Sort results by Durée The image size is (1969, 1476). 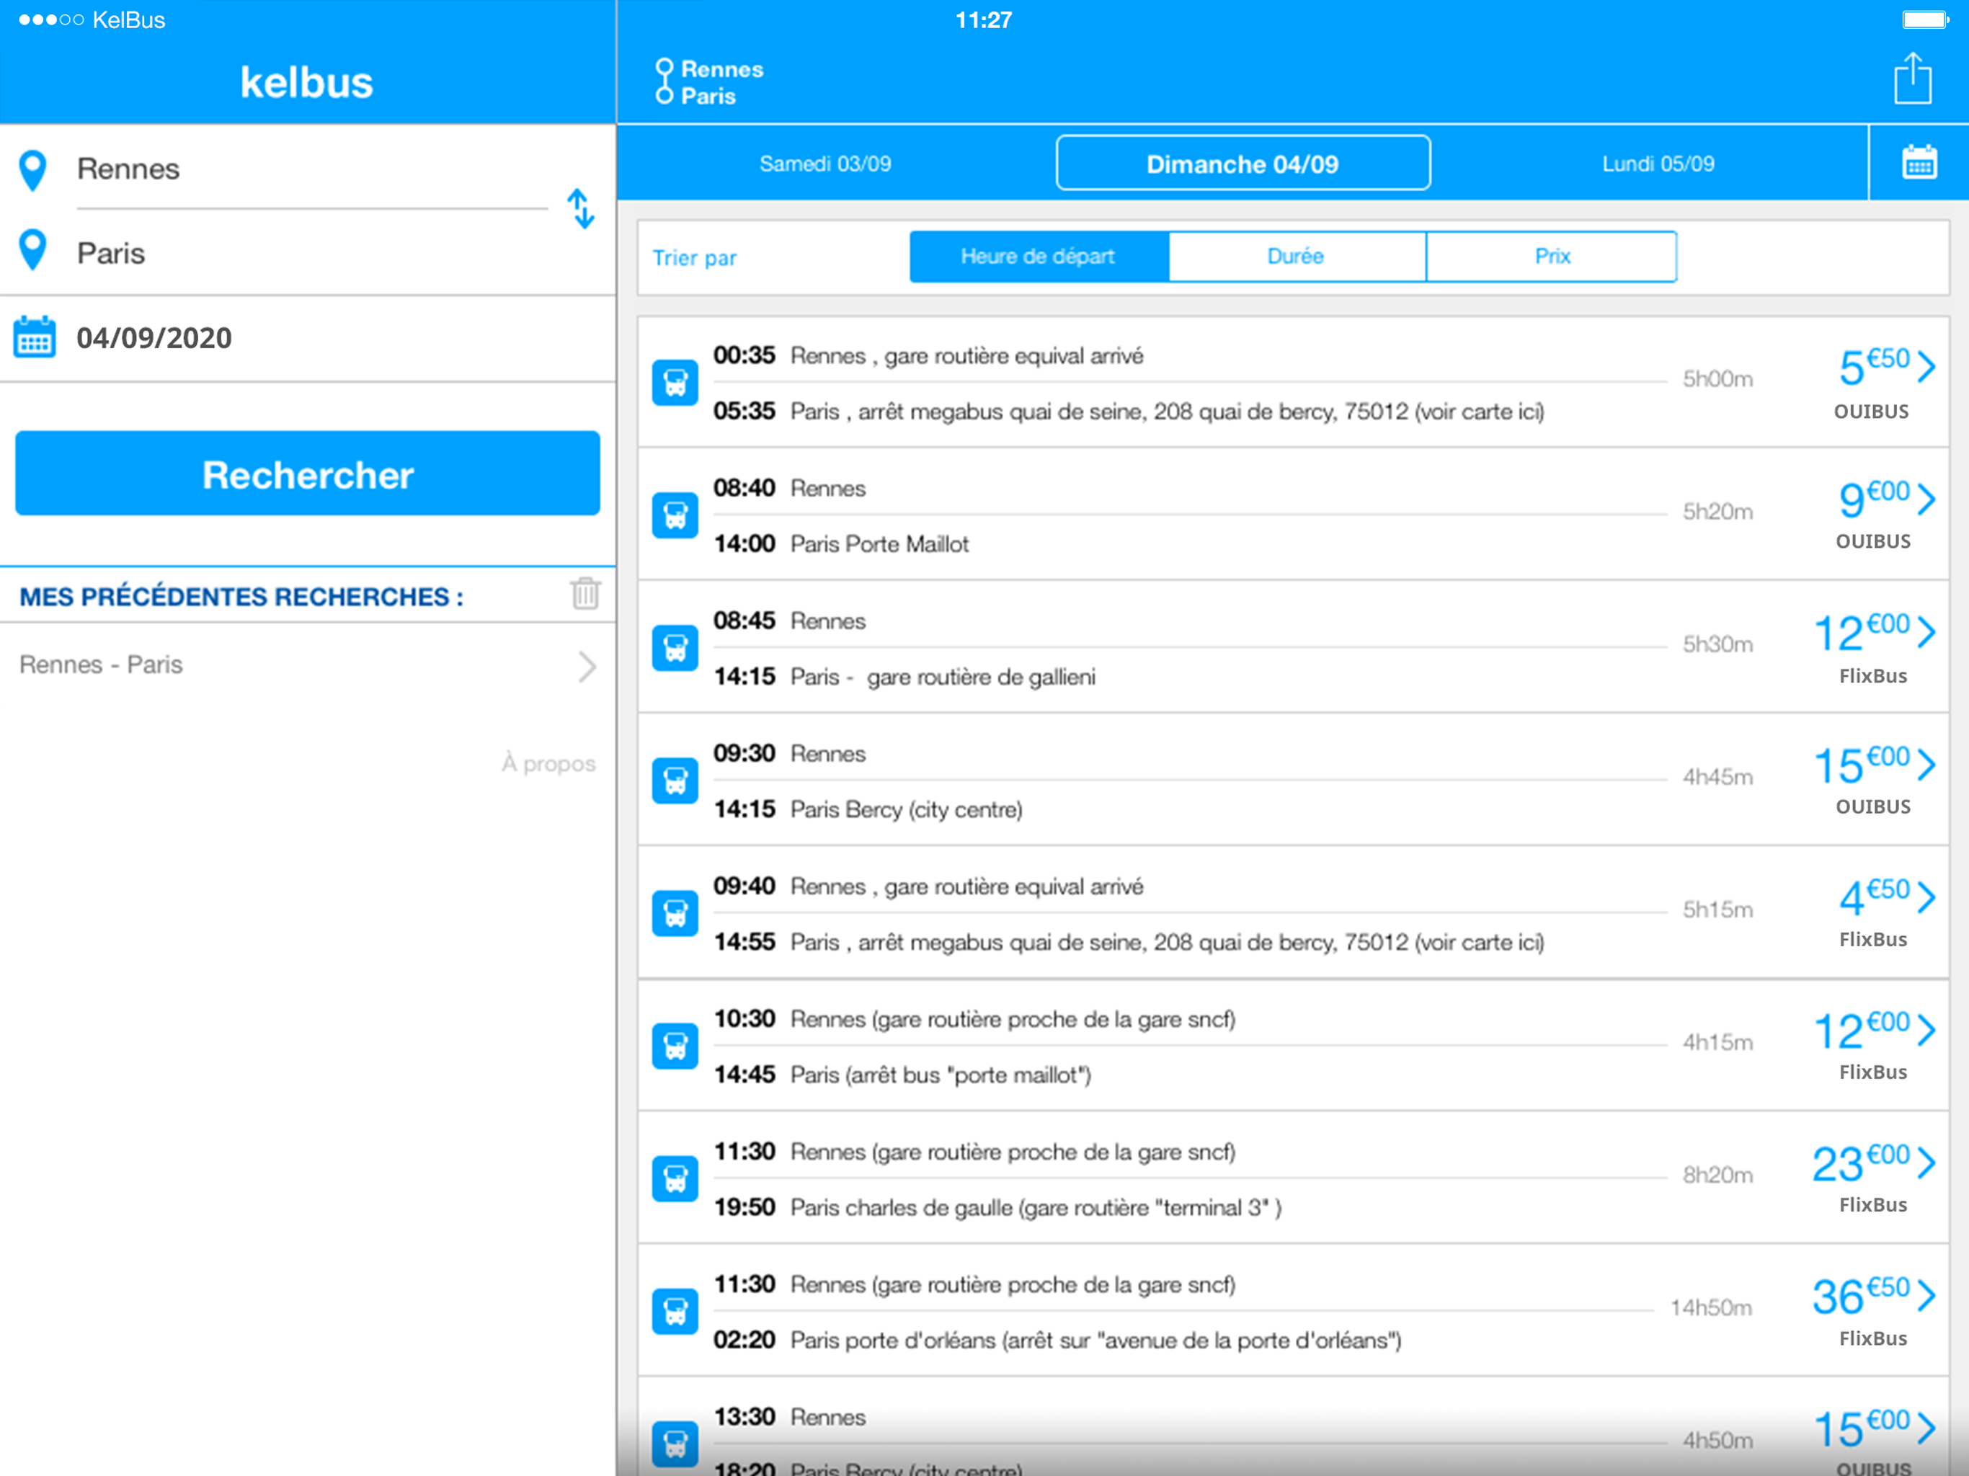tap(1297, 257)
